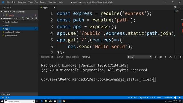Screen dimensions: 183x103
Task: Change line endings via CRLF
Action: (159, 98)
